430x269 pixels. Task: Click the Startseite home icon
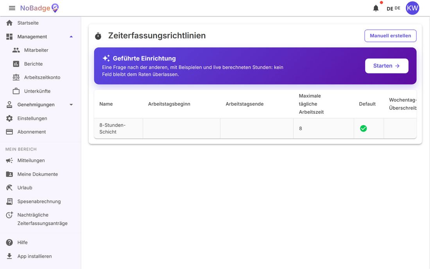click(x=9, y=23)
